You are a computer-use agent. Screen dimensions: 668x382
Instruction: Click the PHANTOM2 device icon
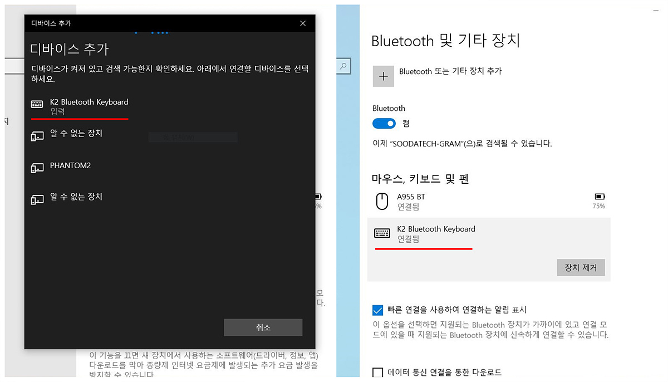[x=37, y=168]
